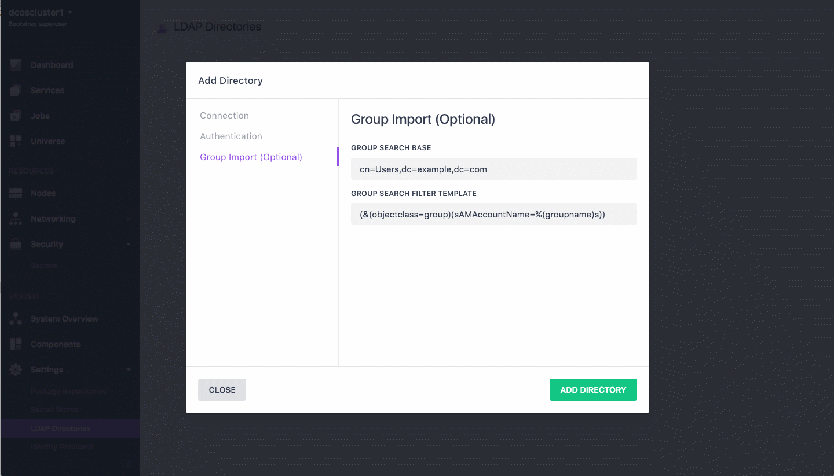
Task: Focus the Group Search Base field
Action: click(x=494, y=169)
